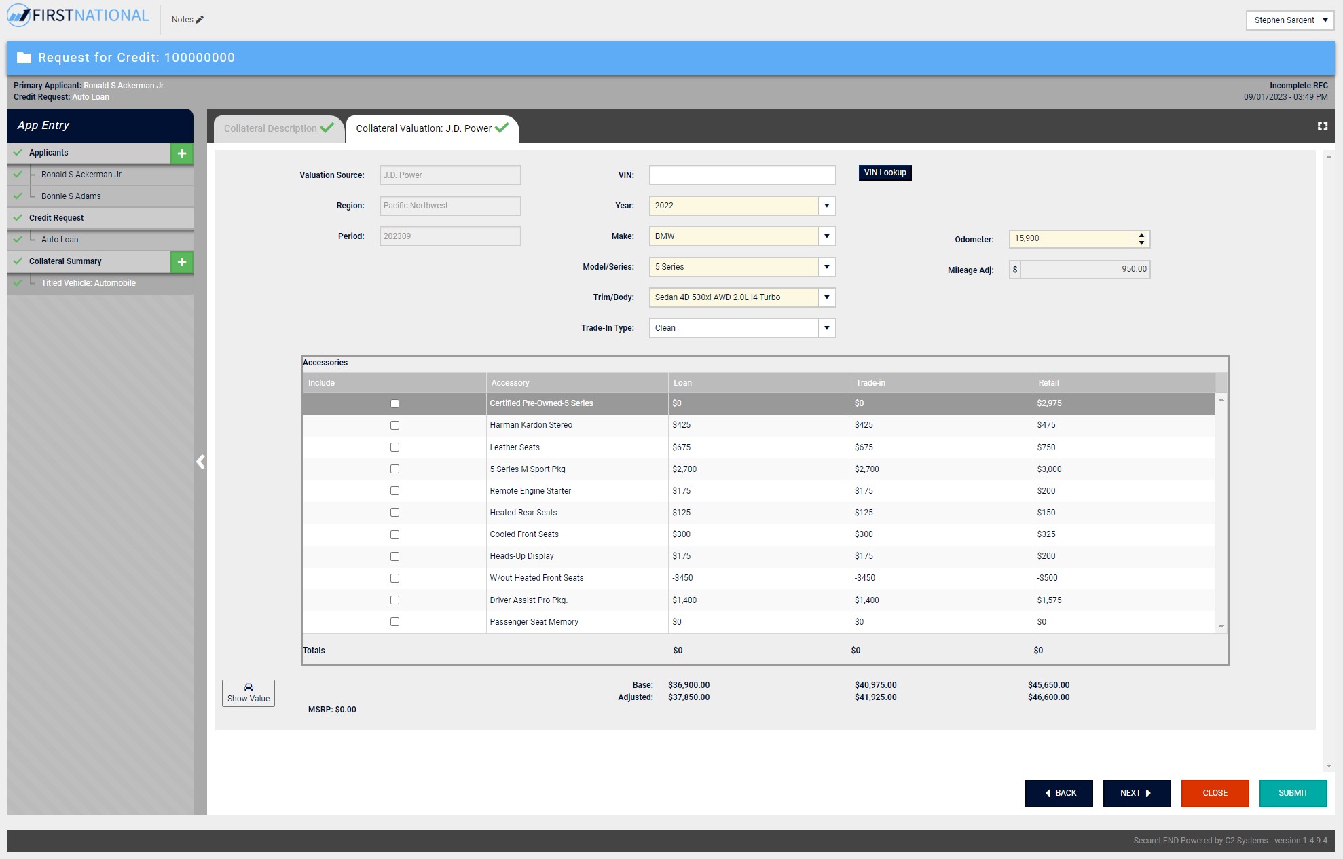Click the Loan column header
Screen dimensions: 1343x859
tap(760, 383)
